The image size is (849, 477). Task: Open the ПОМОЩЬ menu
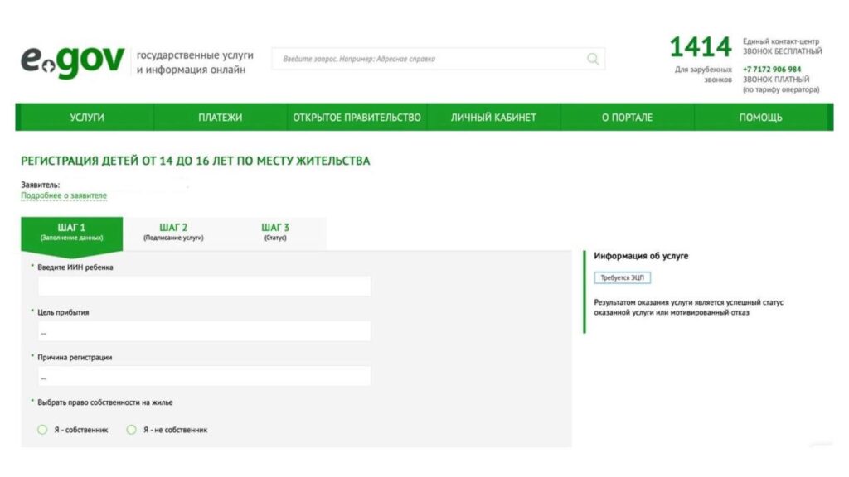761,118
